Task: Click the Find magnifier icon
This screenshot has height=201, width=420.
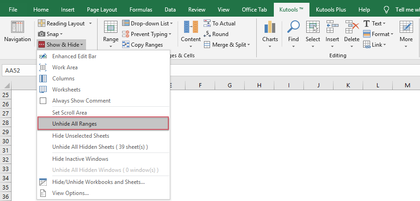Action: point(293,27)
